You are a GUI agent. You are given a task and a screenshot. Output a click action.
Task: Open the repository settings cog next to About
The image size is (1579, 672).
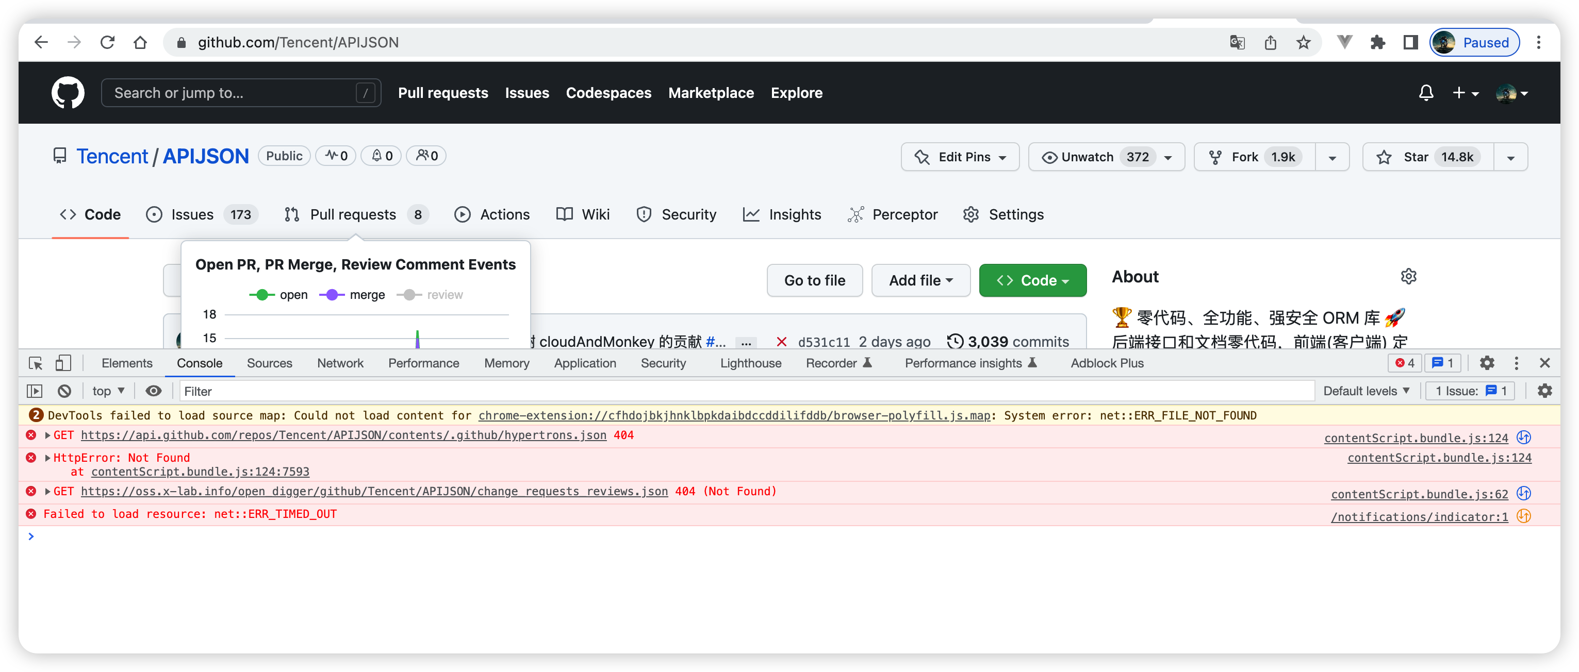tap(1408, 276)
